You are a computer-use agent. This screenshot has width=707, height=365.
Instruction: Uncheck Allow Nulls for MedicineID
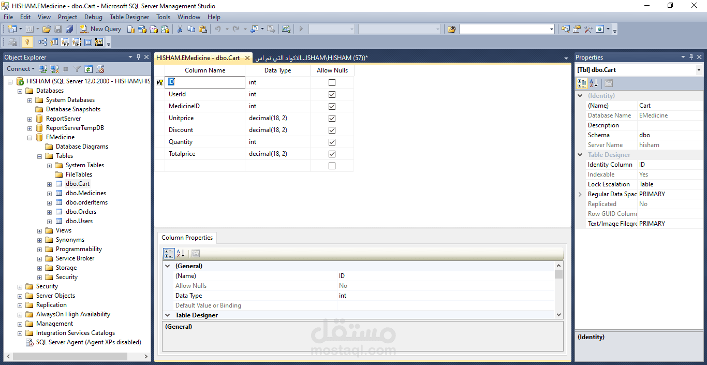[x=332, y=106]
